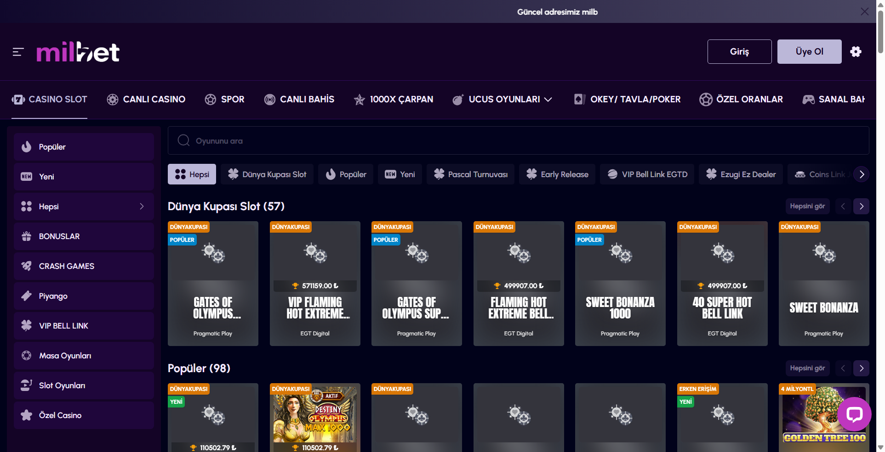The height and width of the screenshot is (452, 885).
Task: Click the casino slot icon in top nav
Action: point(18,100)
